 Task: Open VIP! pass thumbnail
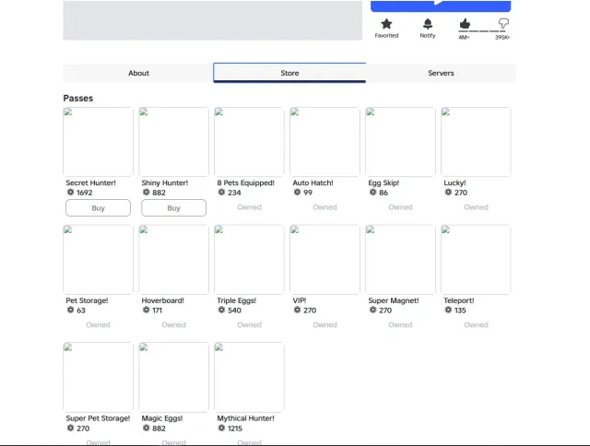point(324,260)
